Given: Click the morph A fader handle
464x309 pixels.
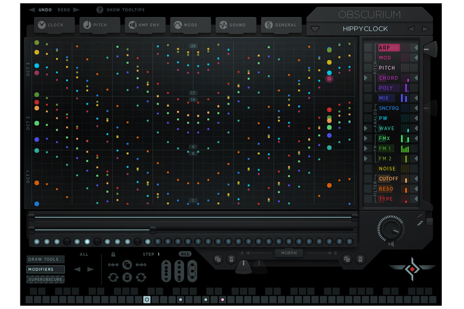Looking at the screenshot, I should tap(243, 266).
